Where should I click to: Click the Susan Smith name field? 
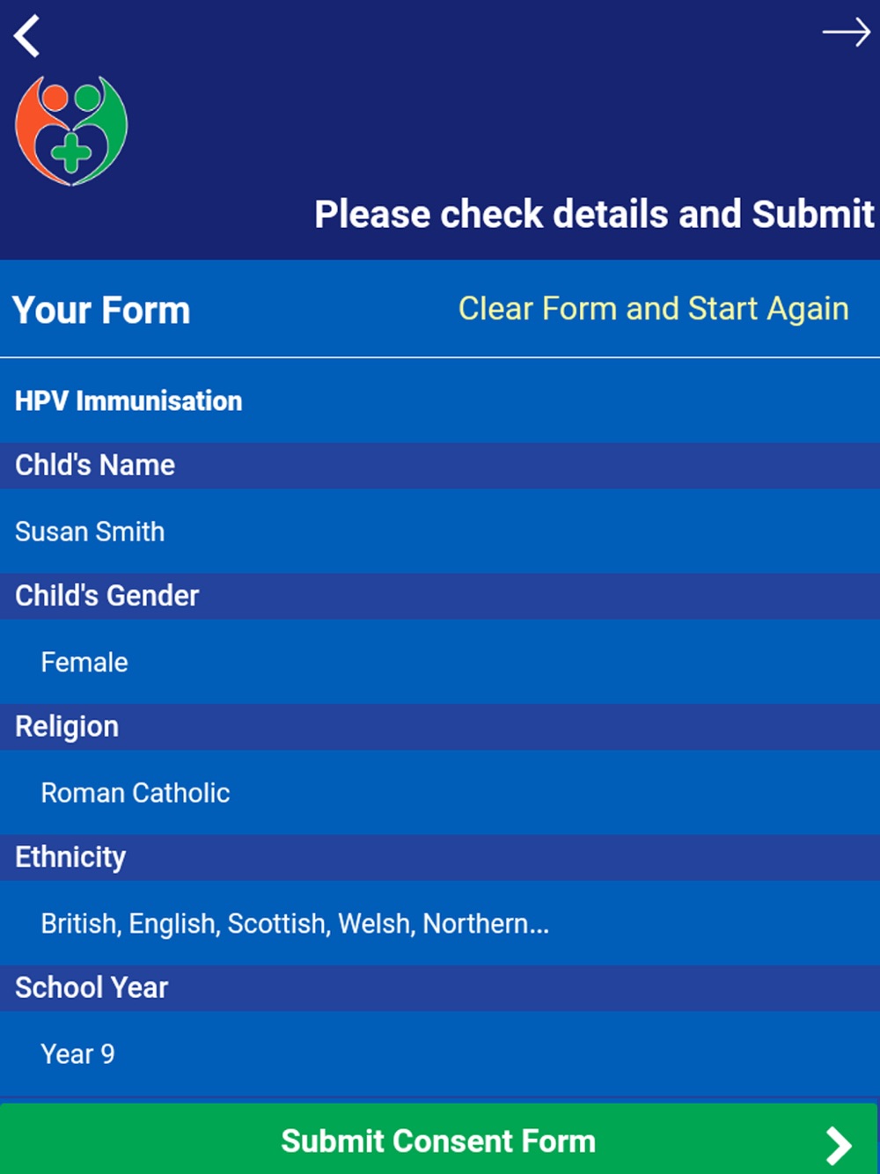point(90,532)
